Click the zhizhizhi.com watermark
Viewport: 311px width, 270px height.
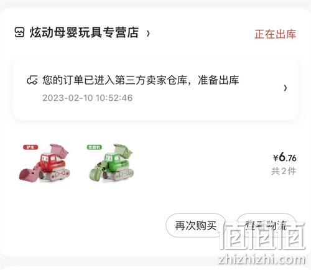tap(262, 259)
